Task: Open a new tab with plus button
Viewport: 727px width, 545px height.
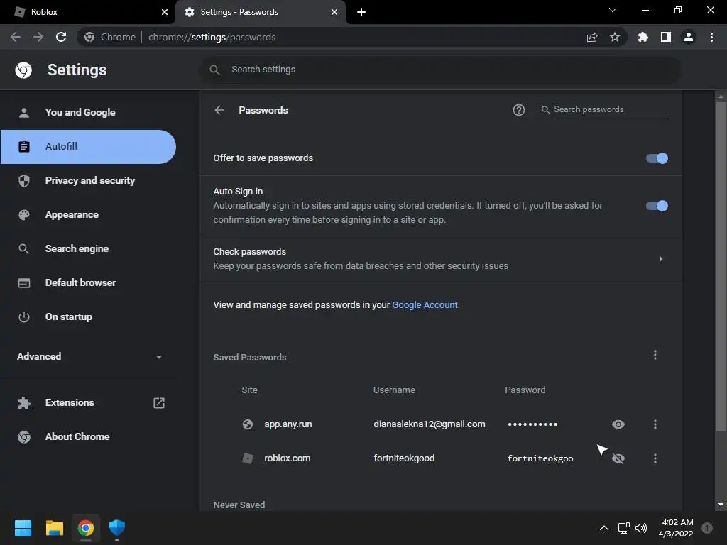Action: (361, 12)
